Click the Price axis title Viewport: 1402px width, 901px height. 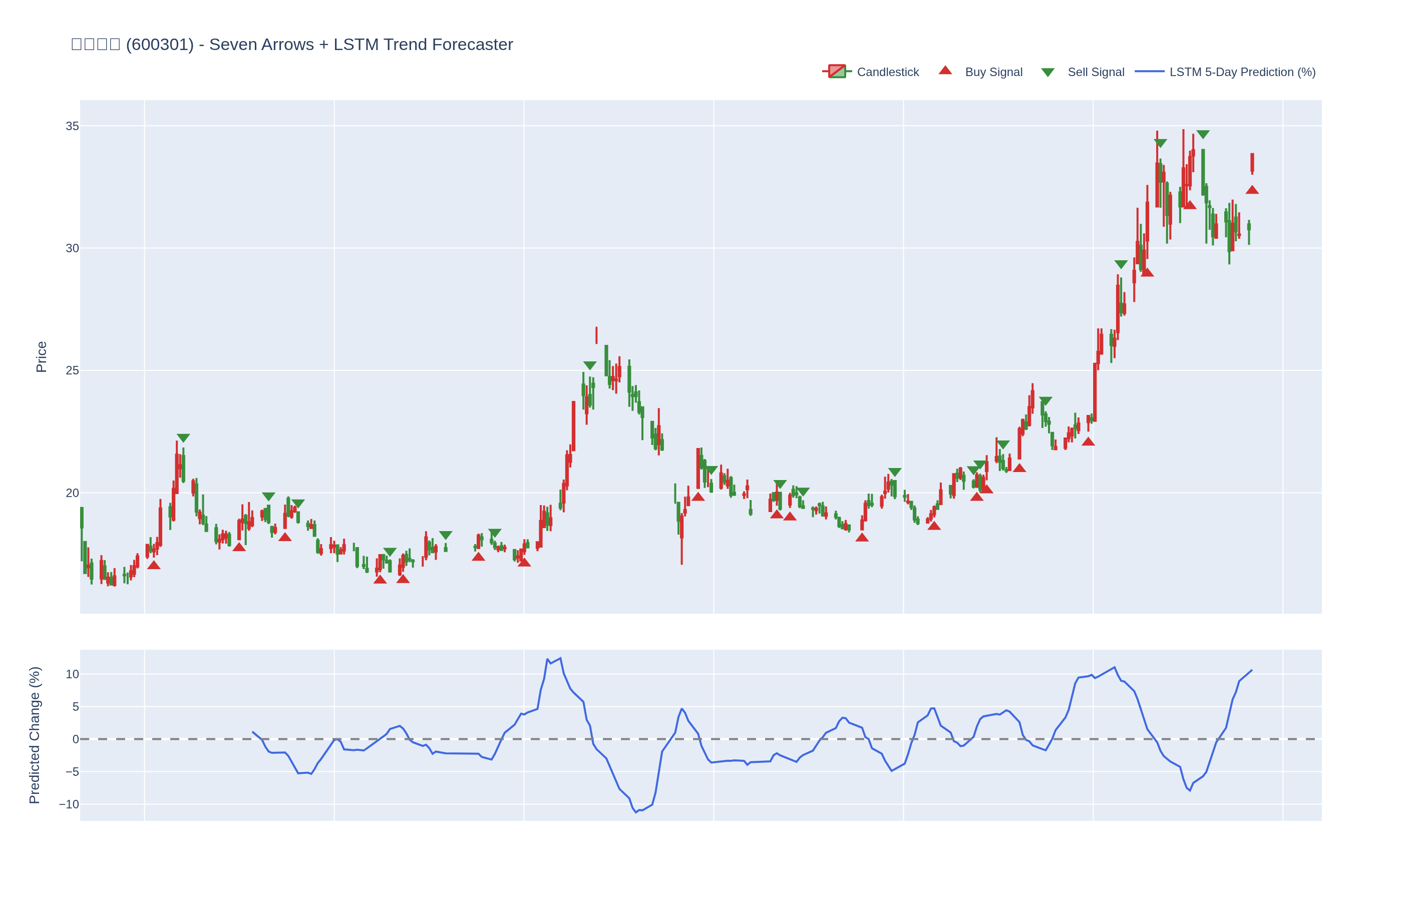[42, 357]
